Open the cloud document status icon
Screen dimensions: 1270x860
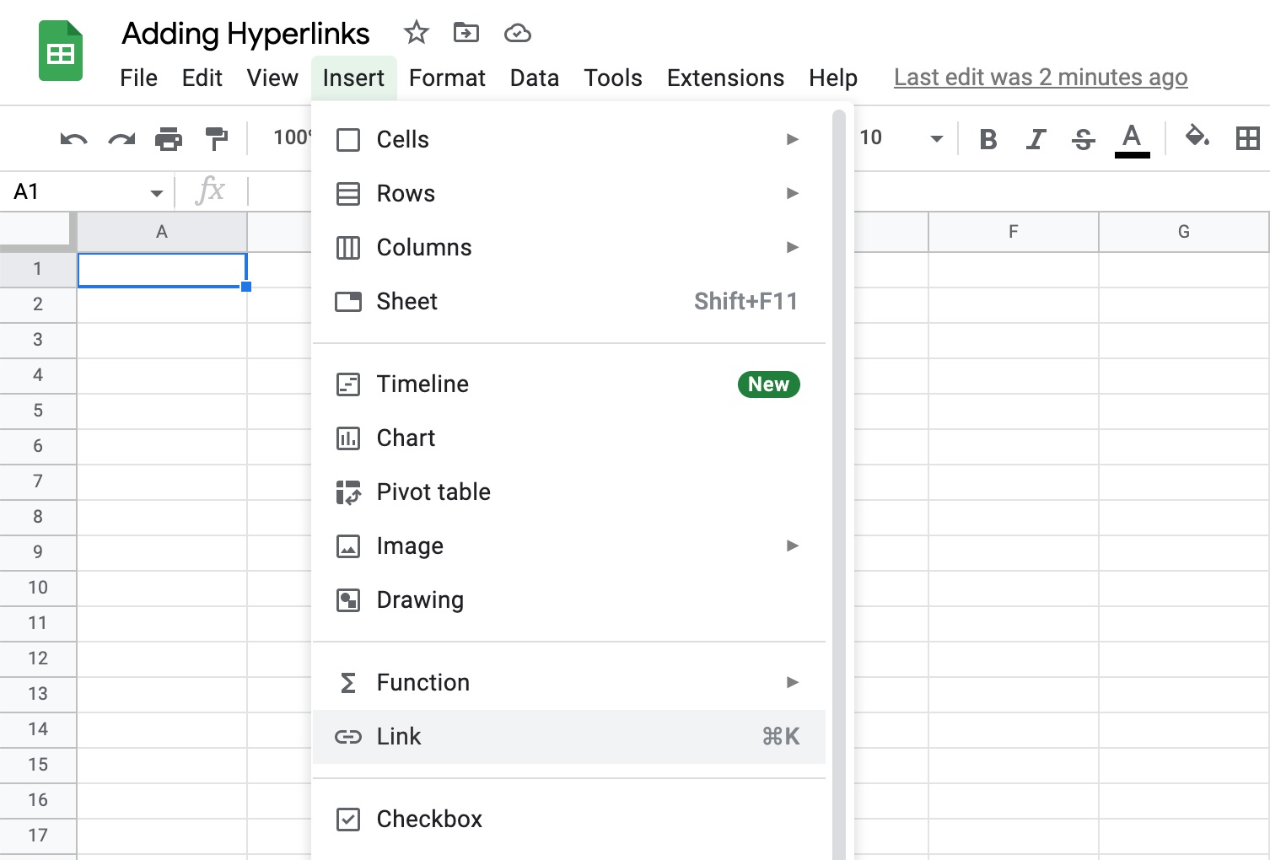pos(517,33)
